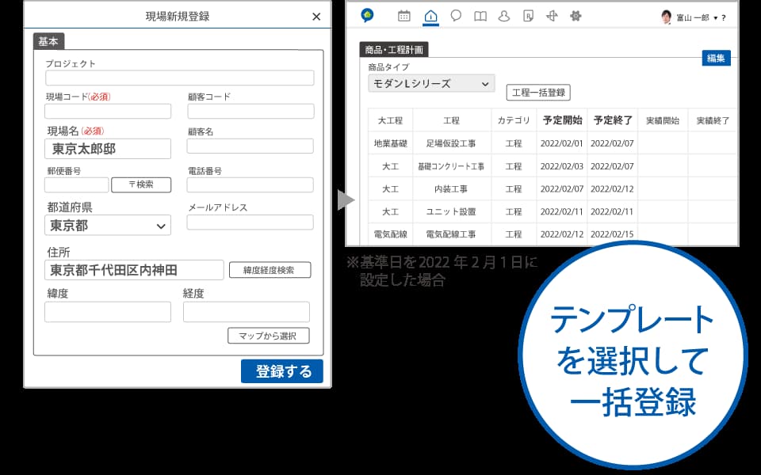Click the 登録する button
The image size is (761, 475).
282,371
